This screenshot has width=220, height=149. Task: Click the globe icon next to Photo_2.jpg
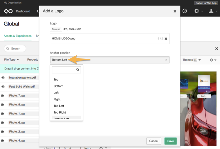(x=2, y=132)
